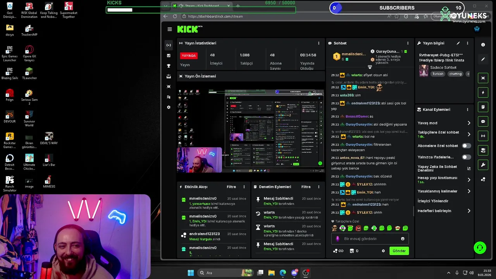This screenshot has width=496, height=279.
Task: Open the analytics chart icon in sidebar
Action: (x=169, y=55)
